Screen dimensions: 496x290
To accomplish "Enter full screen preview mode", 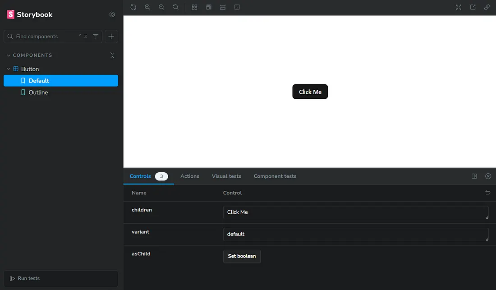I will 459,7.
